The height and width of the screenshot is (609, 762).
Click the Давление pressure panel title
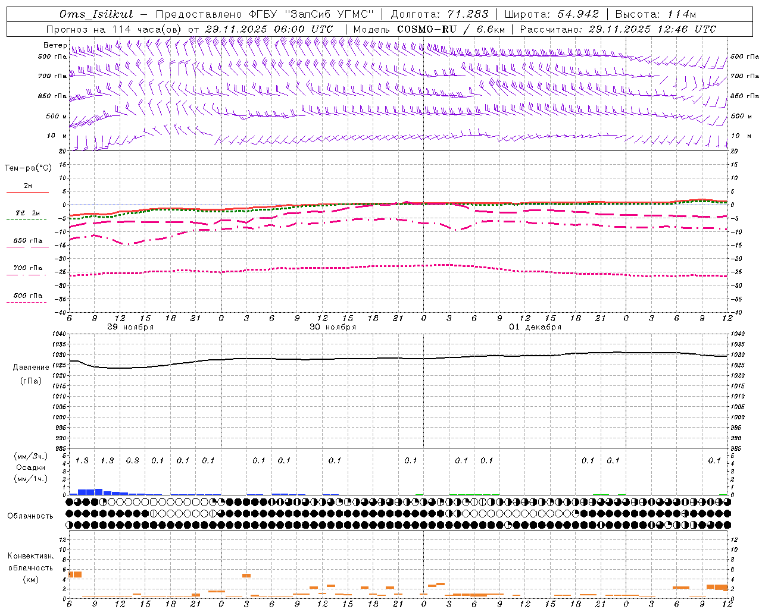coord(31,368)
